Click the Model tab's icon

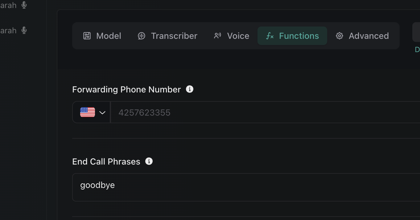point(87,36)
